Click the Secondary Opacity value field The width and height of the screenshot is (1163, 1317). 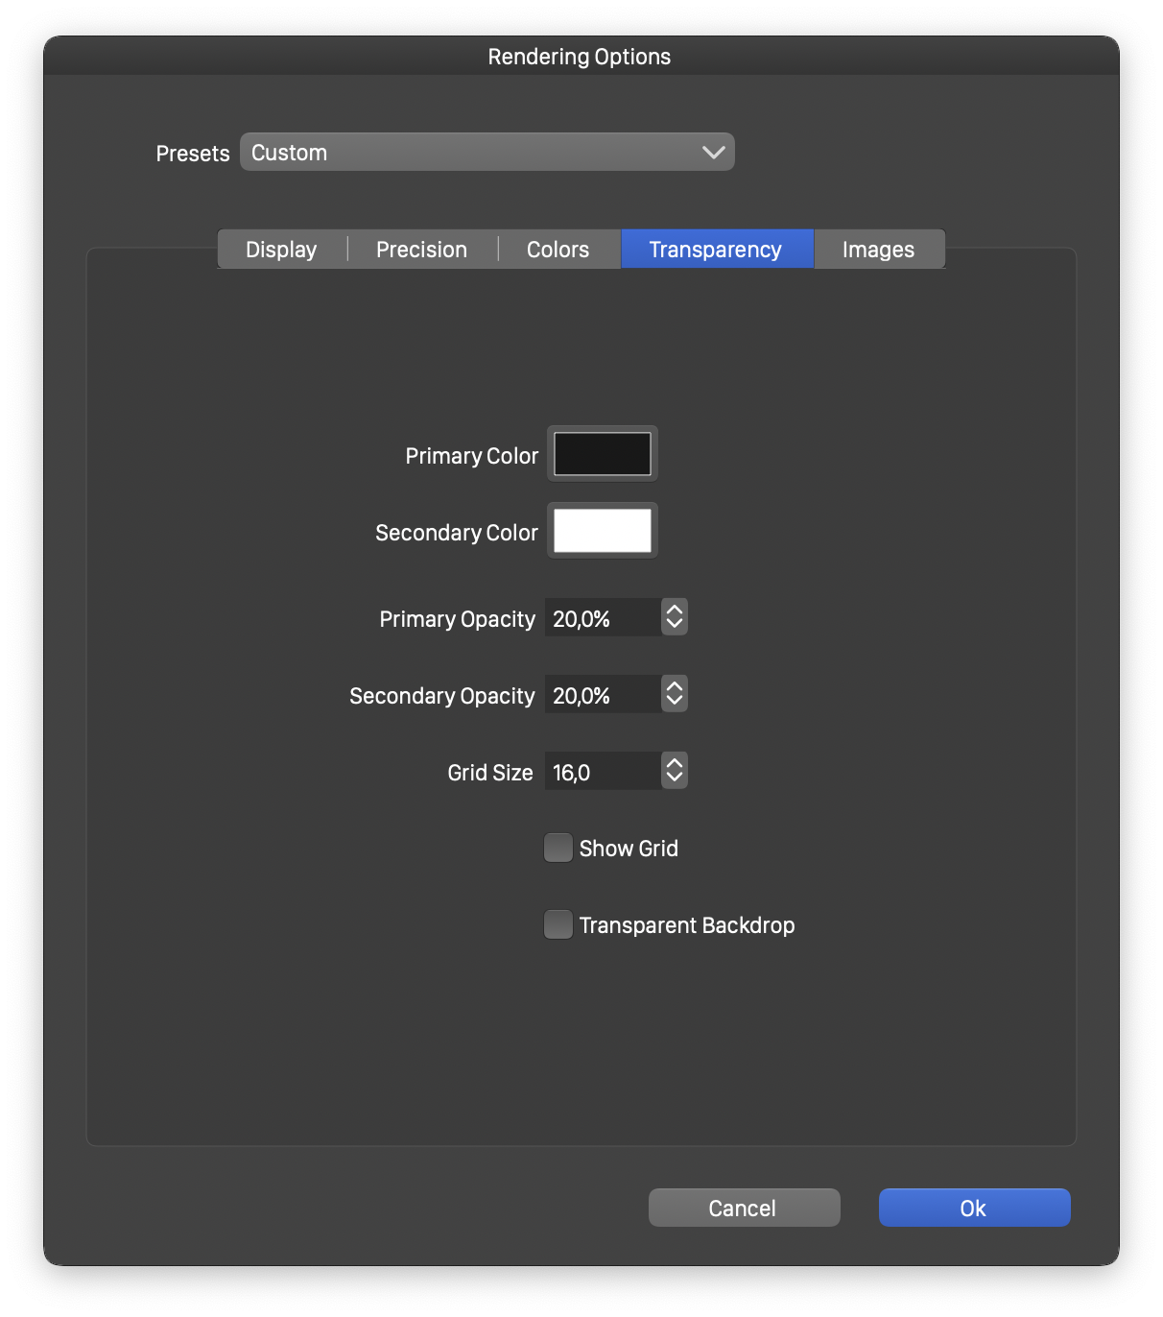pyautogui.click(x=603, y=695)
